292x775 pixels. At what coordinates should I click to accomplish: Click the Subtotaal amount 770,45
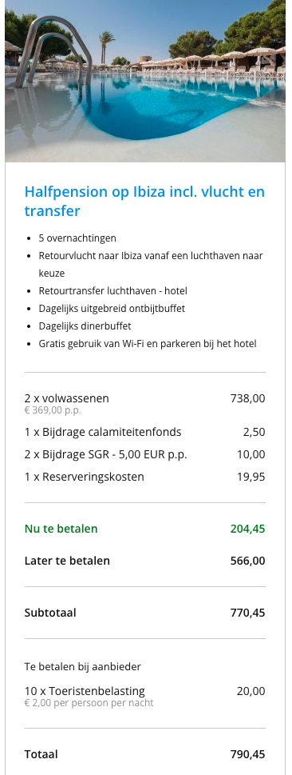247,613
